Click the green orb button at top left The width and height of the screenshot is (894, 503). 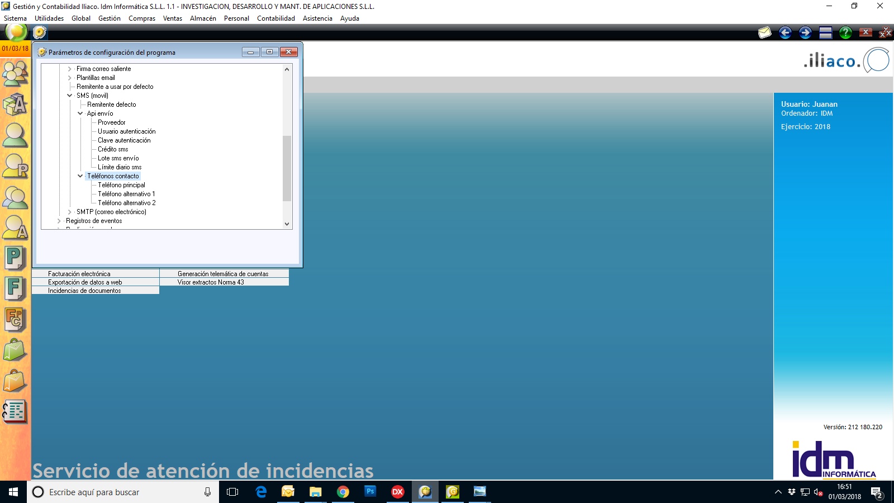(x=16, y=32)
